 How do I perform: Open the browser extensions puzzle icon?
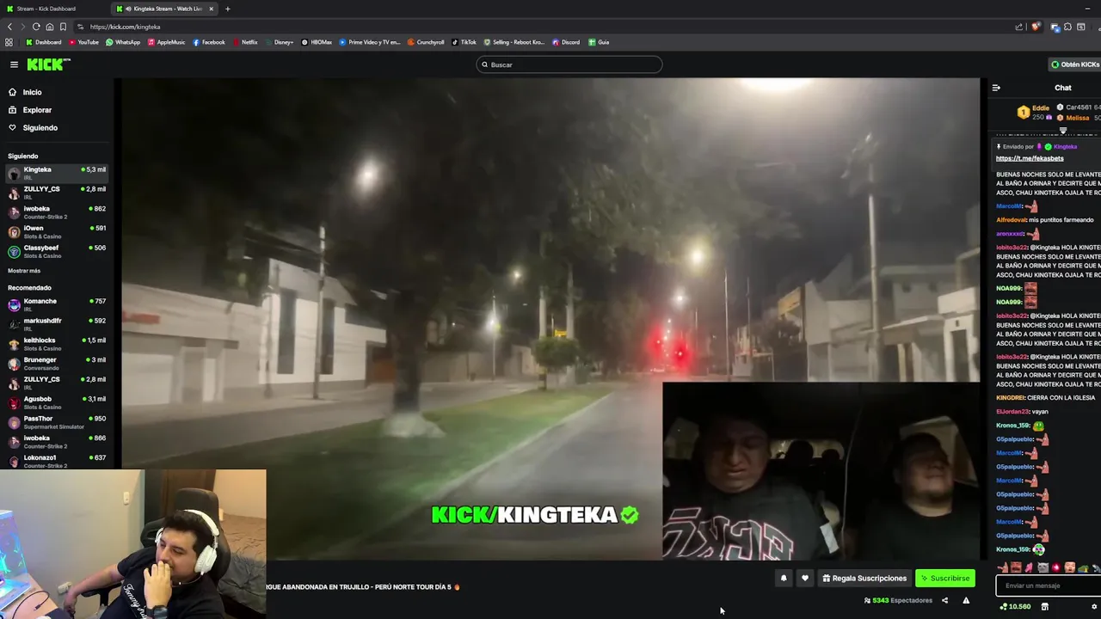[x=1067, y=27]
